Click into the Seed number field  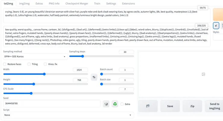pos(51,104)
